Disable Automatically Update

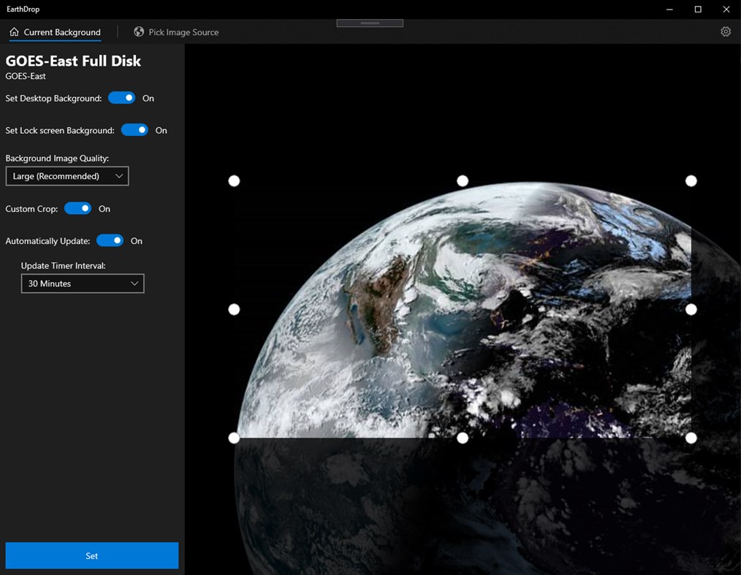[x=110, y=240]
